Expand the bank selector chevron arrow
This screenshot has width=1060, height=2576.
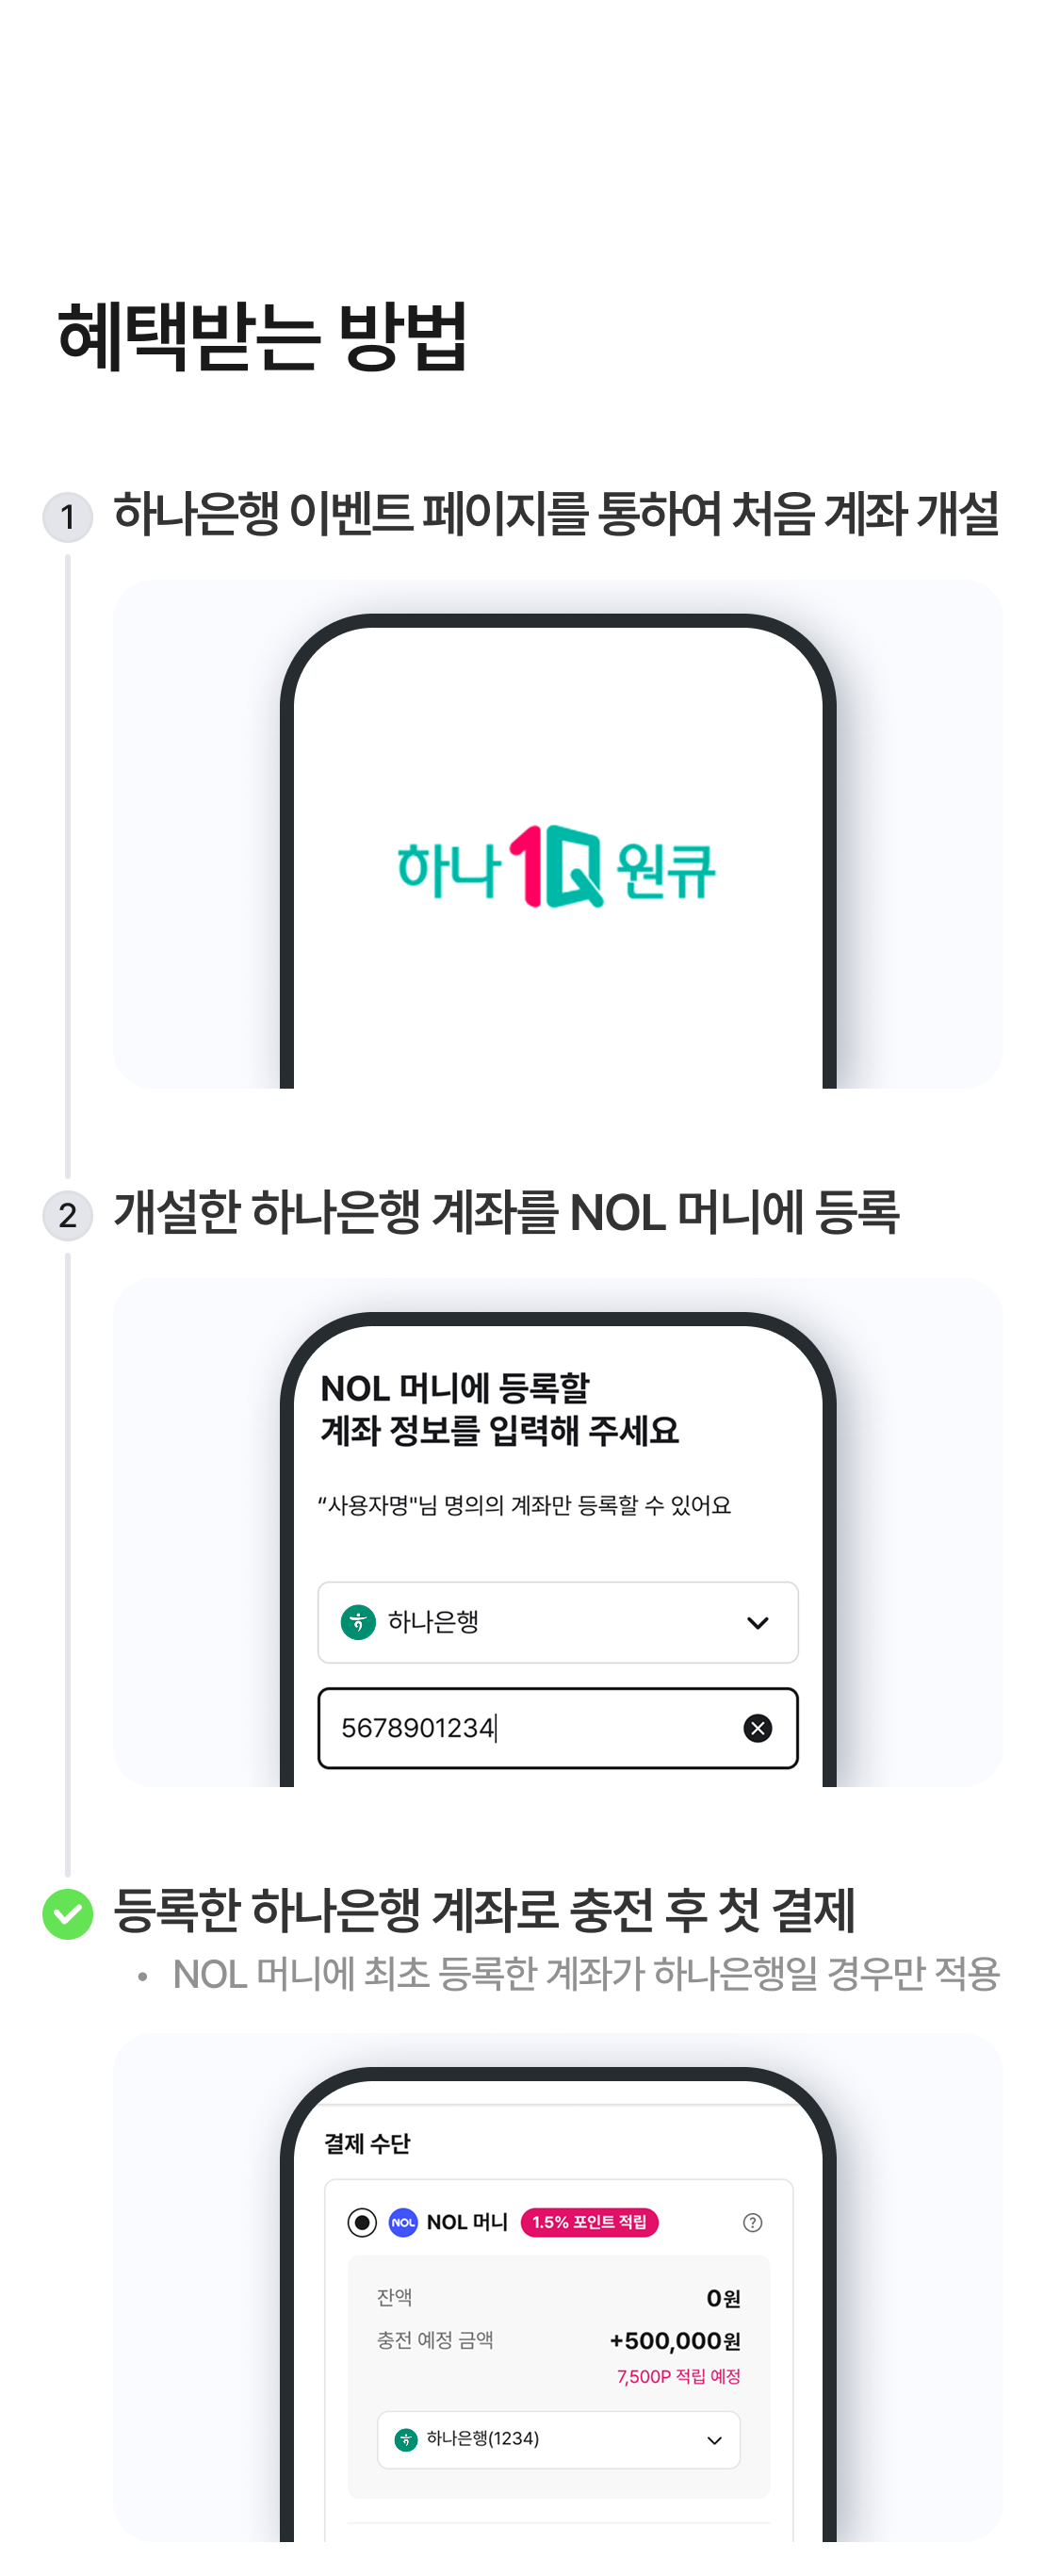(758, 1623)
